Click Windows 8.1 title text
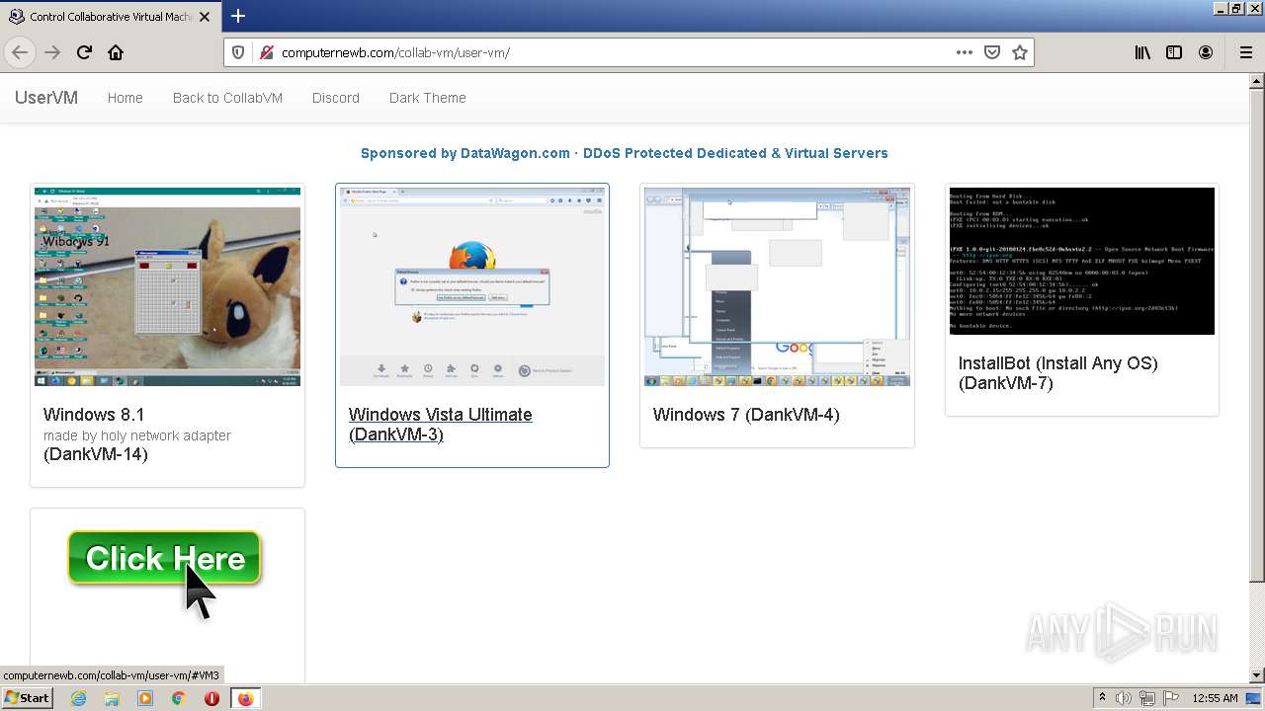This screenshot has width=1265, height=711. (x=94, y=415)
